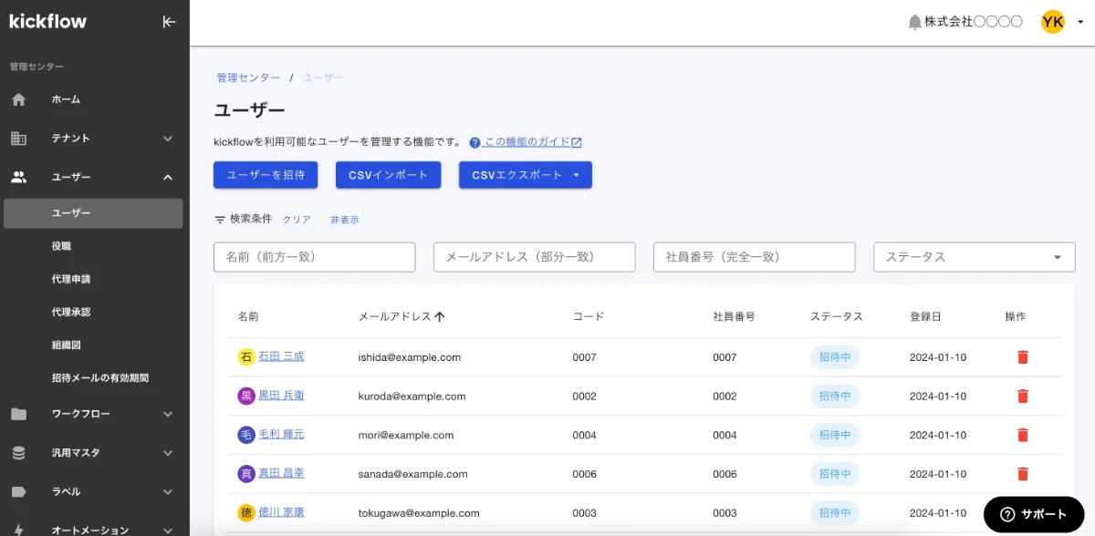Click the 毛 avatar for 毛利 輝元

(x=245, y=435)
